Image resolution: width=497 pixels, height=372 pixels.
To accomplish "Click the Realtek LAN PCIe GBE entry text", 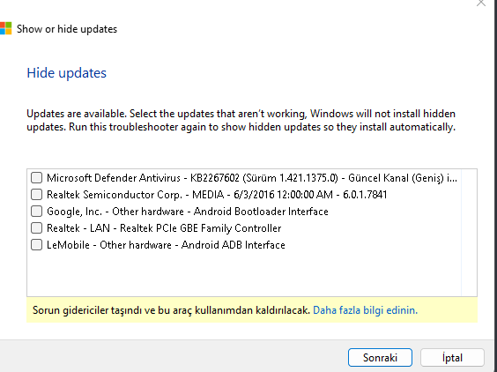I will click(164, 228).
